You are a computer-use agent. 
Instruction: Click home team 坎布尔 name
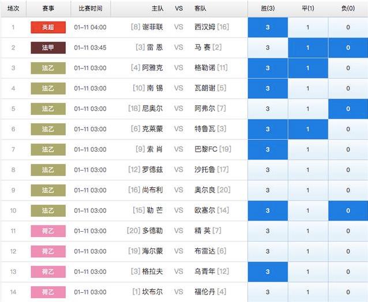pos(152,292)
